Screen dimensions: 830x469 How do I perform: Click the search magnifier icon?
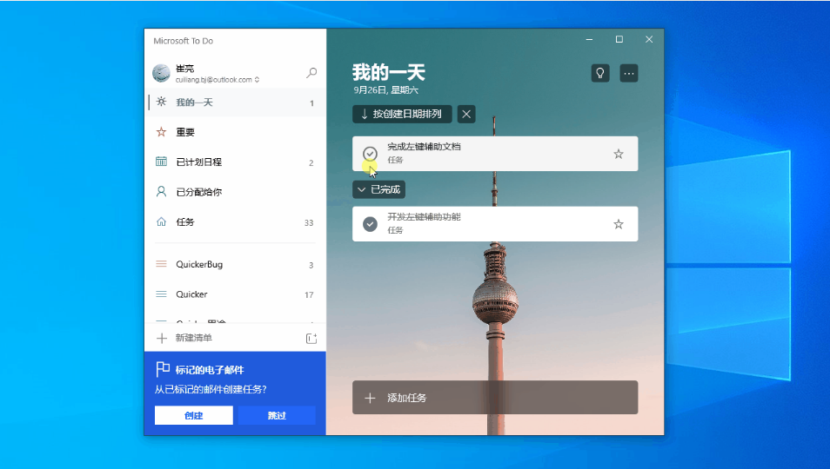point(311,74)
